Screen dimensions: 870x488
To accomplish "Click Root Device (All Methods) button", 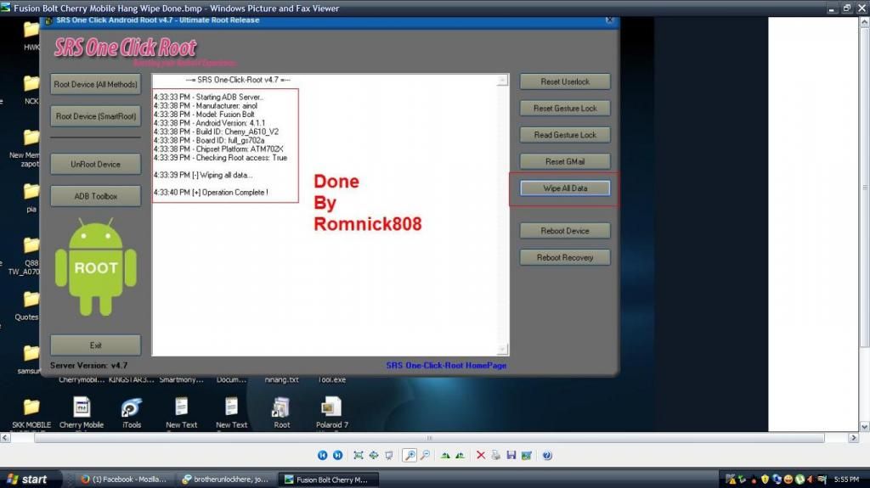I will click(x=95, y=85).
